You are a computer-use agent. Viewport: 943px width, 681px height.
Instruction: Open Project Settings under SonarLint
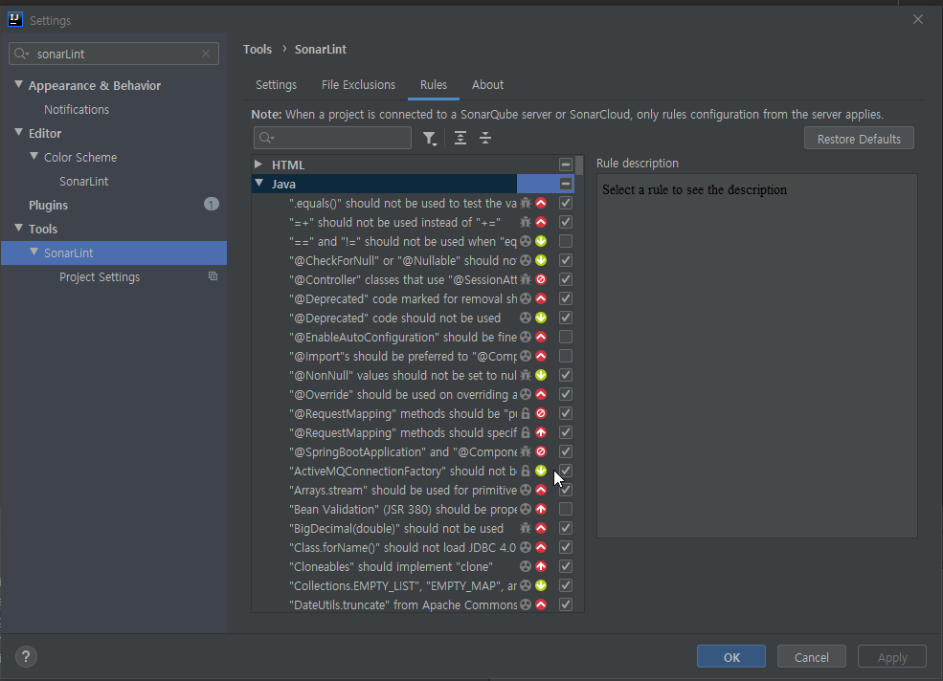(100, 277)
